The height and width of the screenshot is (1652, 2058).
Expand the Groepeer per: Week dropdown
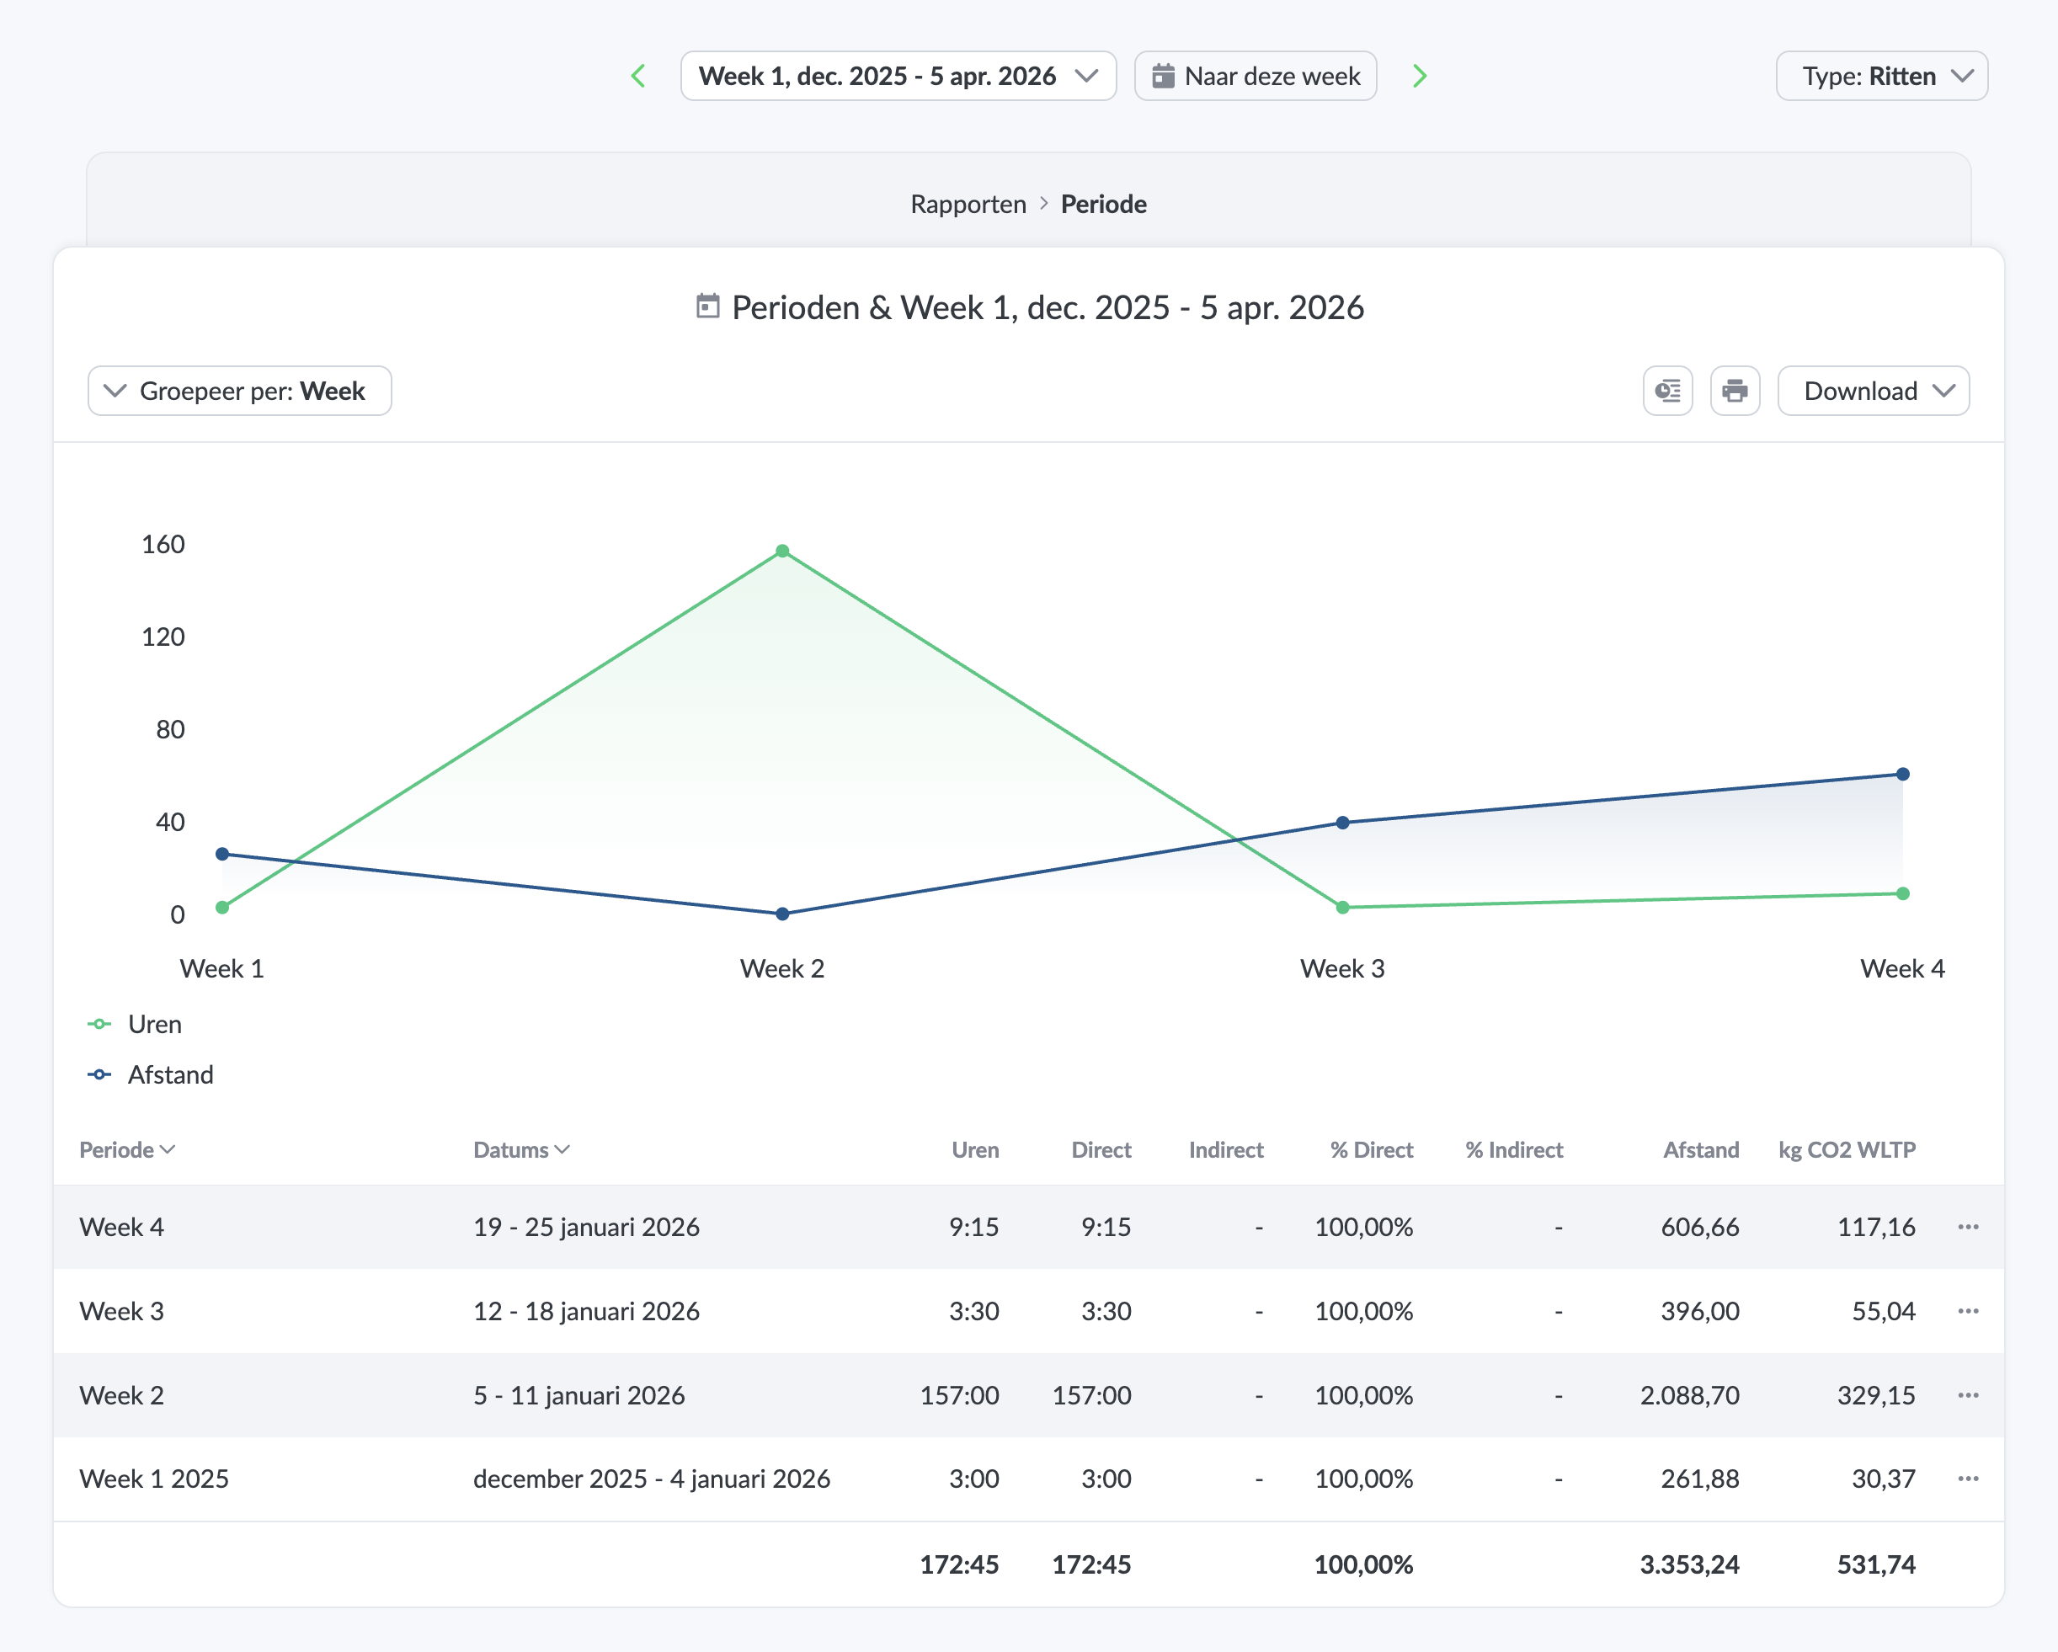238,391
